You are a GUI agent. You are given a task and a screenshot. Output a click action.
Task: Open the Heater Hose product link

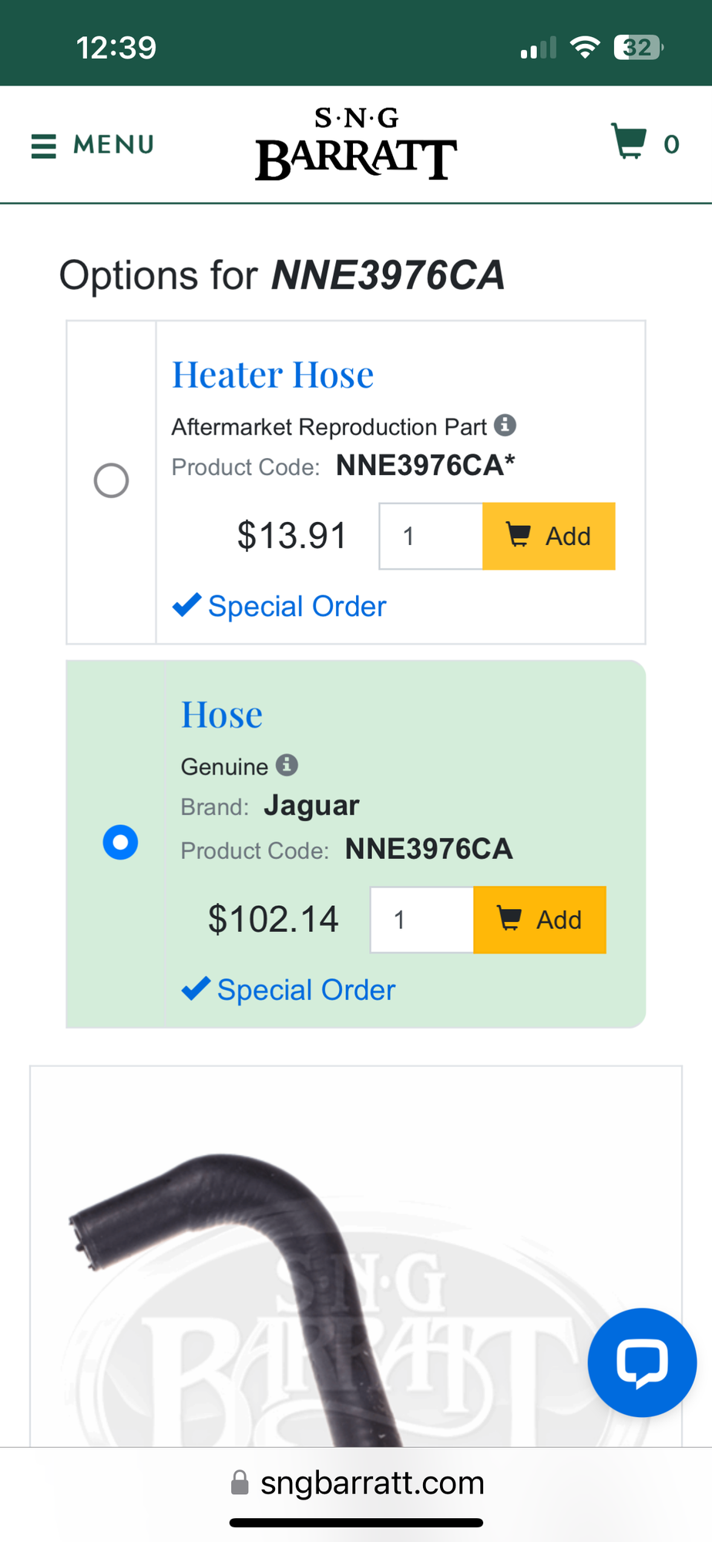click(273, 375)
